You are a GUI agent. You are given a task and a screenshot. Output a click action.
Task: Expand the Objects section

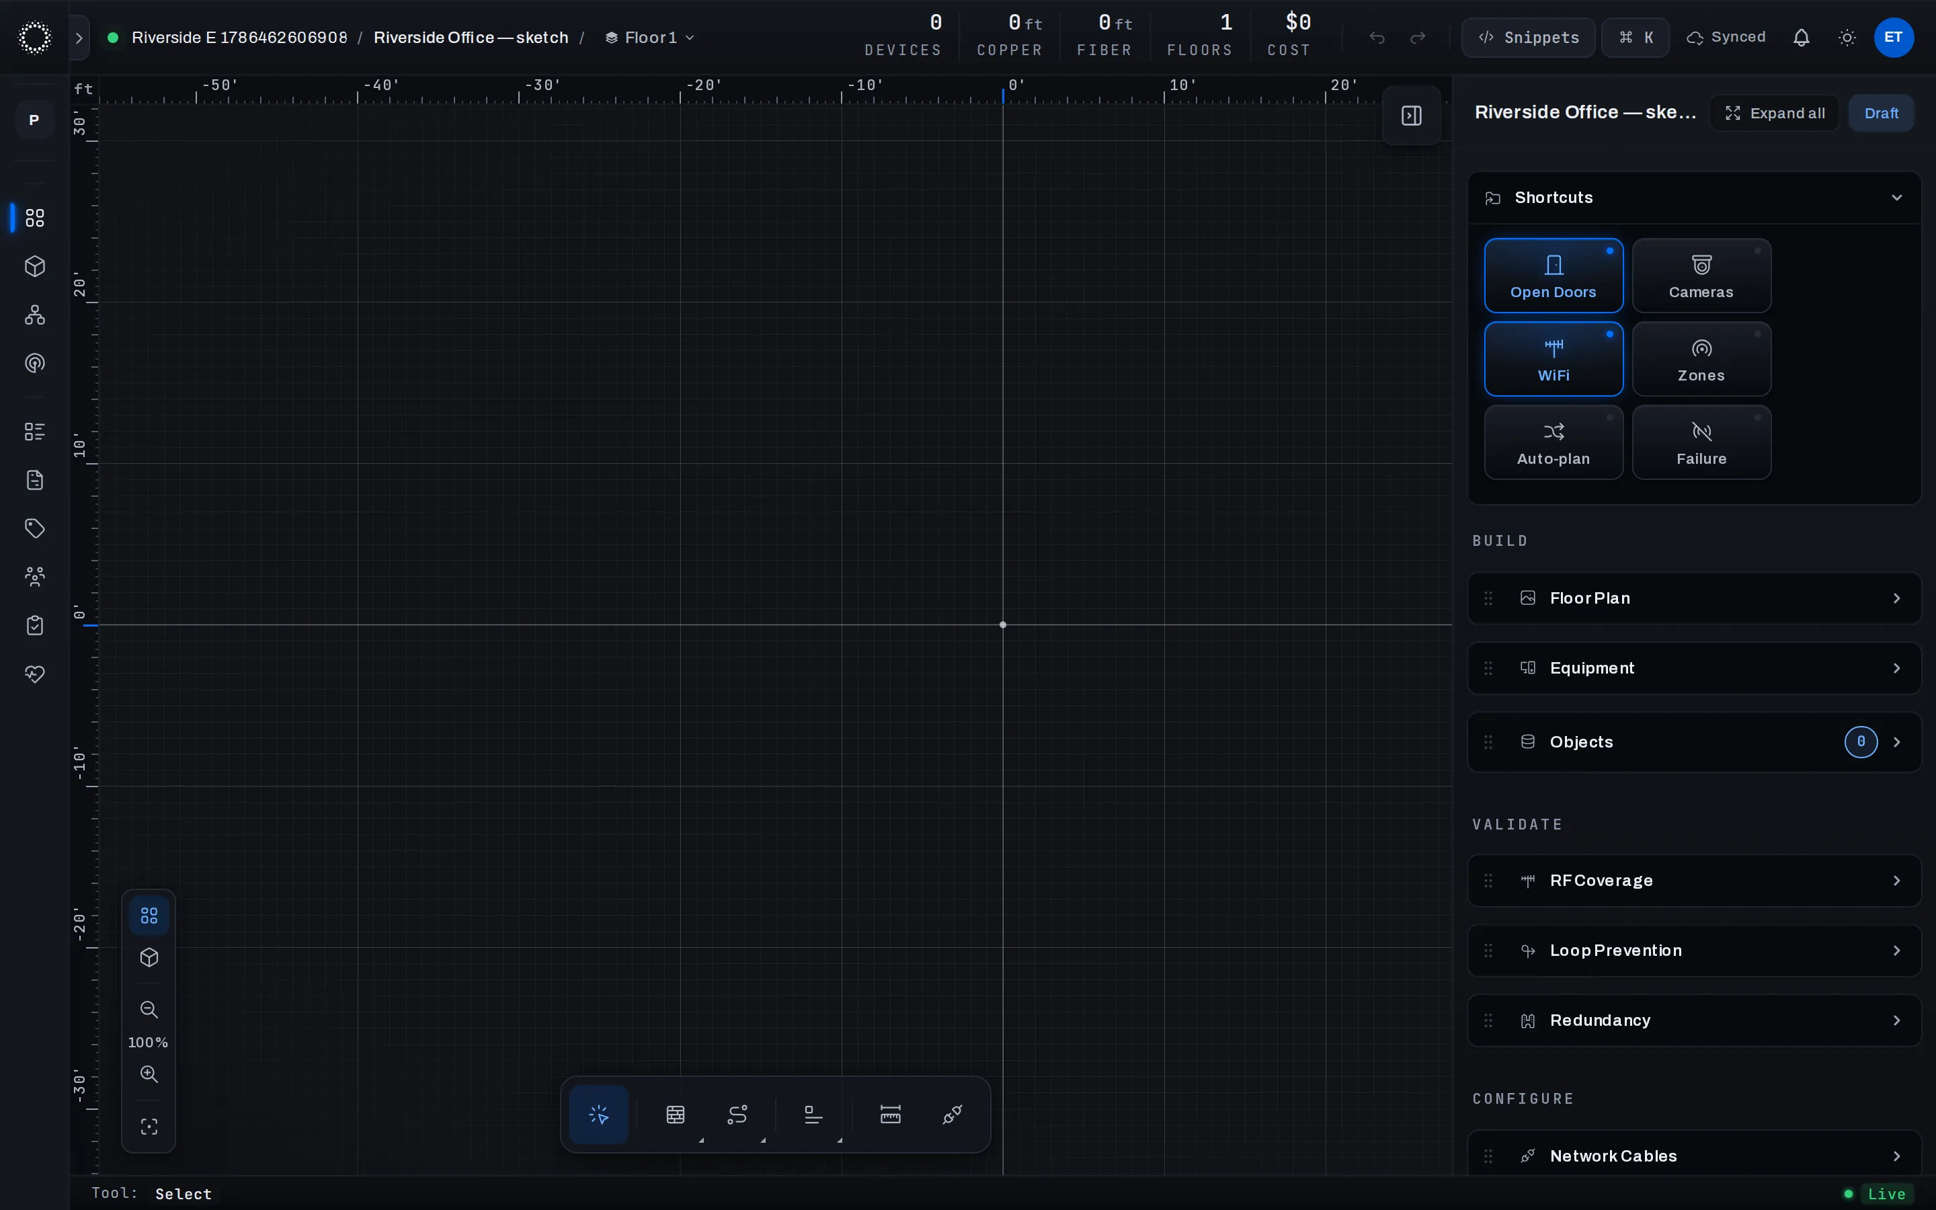[1695, 742]
